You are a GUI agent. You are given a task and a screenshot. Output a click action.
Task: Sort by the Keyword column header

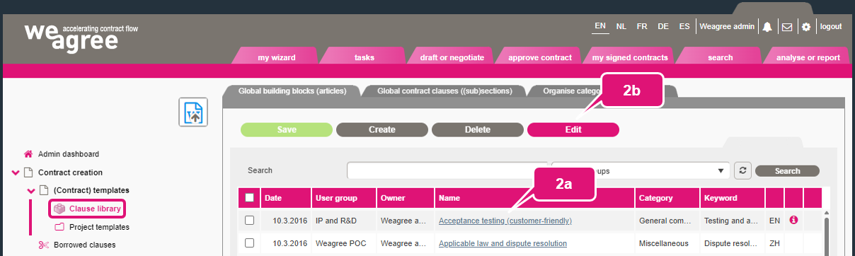click(x=732, y=198)
